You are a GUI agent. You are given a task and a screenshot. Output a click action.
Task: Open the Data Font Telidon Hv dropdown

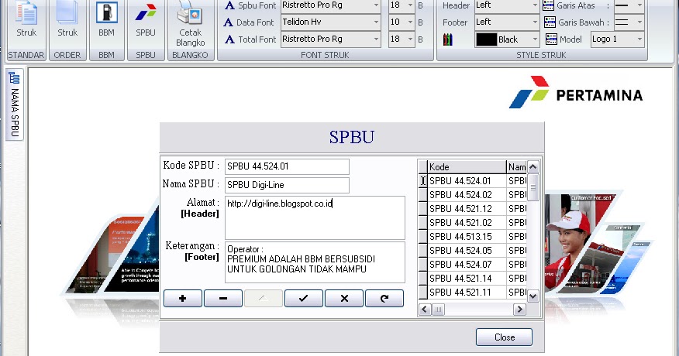click(x=376, y=22)
